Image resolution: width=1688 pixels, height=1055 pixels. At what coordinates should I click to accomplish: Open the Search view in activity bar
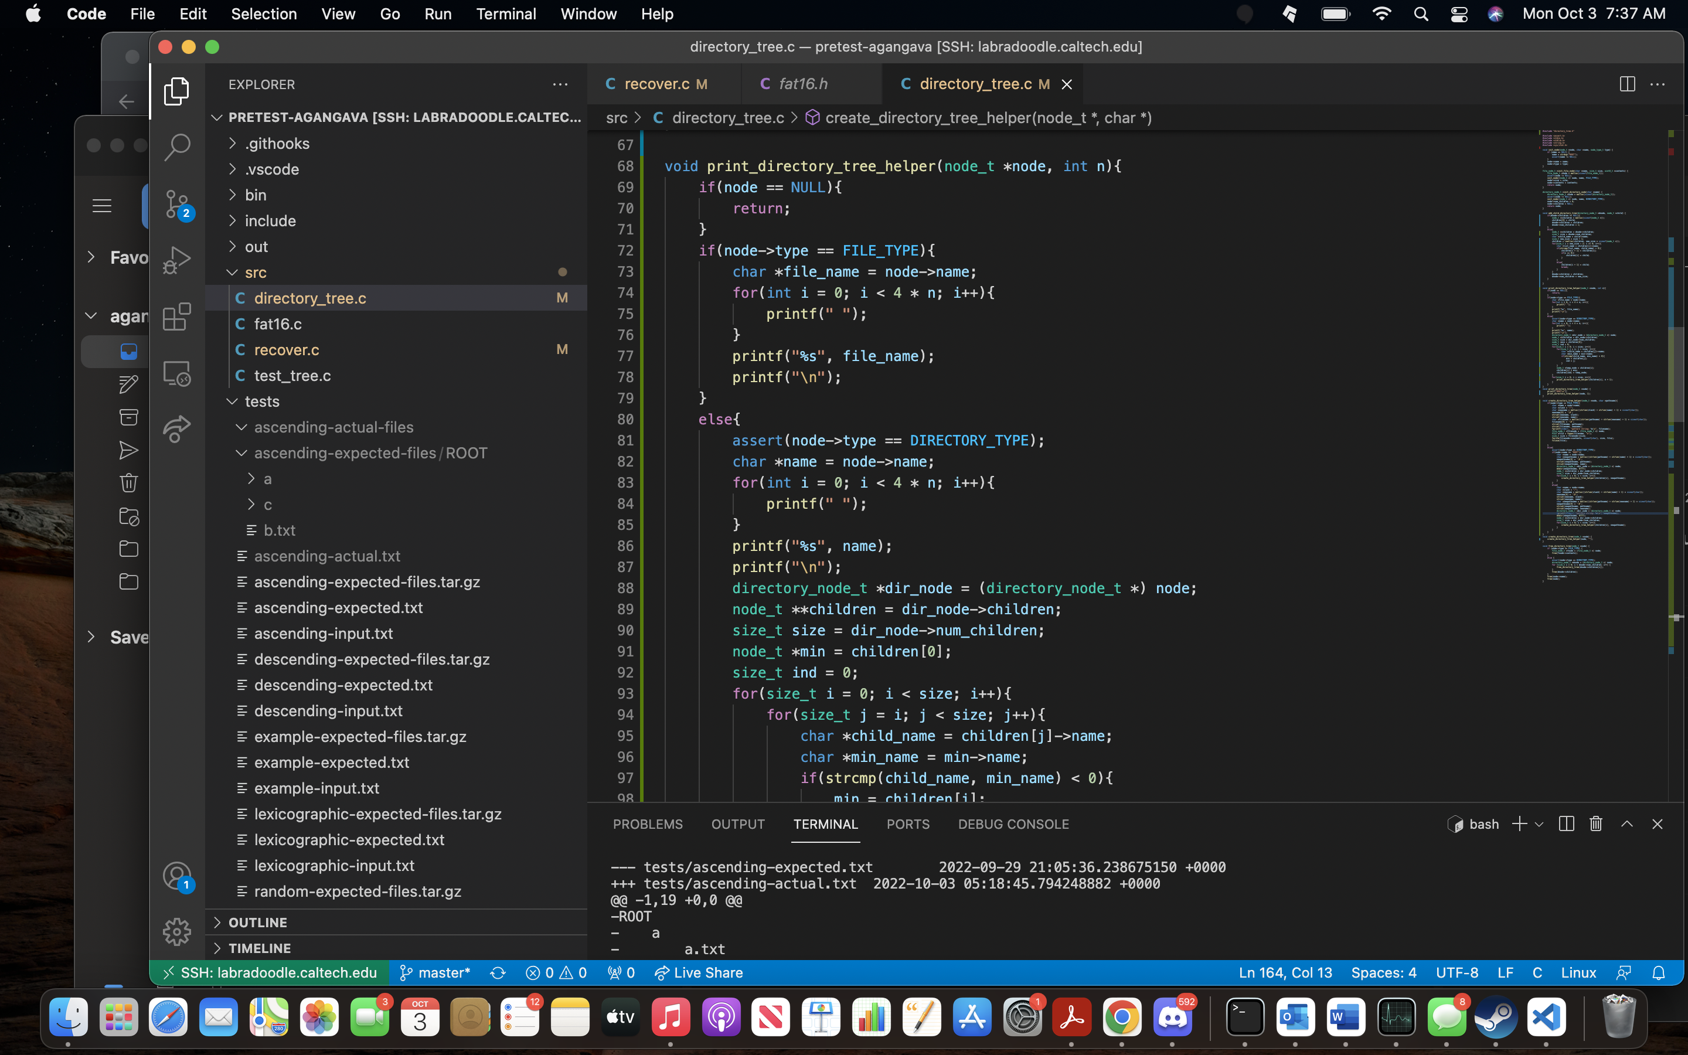176,147
